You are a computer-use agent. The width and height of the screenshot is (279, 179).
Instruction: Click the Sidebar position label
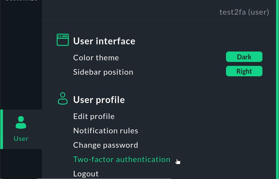pos(103,72)
